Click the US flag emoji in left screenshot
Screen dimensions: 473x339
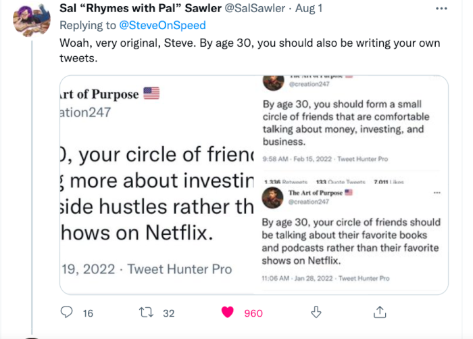(151, 94)
